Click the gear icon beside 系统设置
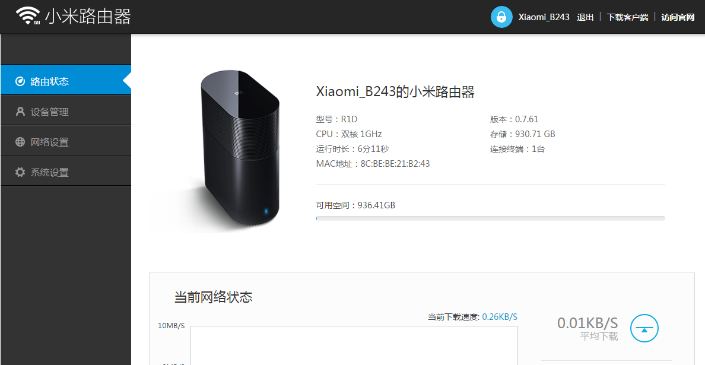 click(19, 171)
